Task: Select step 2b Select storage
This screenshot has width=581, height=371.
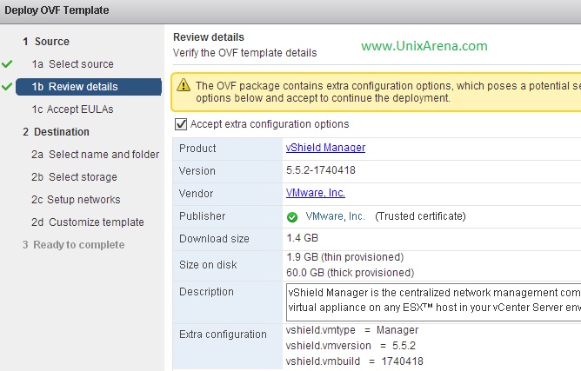Action: [74, 177]
